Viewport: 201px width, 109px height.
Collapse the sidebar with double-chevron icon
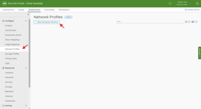[28, 14]
